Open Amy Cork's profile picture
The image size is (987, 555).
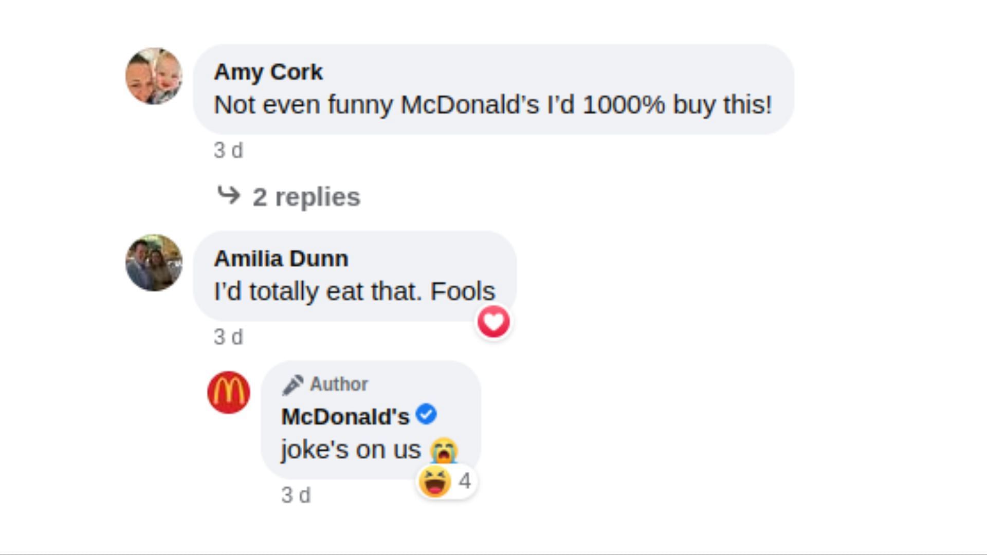pos(154,76)
